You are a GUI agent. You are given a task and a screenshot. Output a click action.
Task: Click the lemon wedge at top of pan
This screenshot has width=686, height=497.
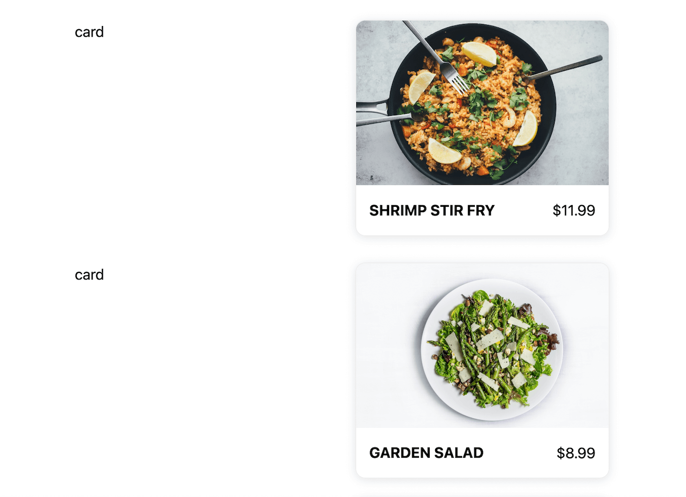coord(479,53)
